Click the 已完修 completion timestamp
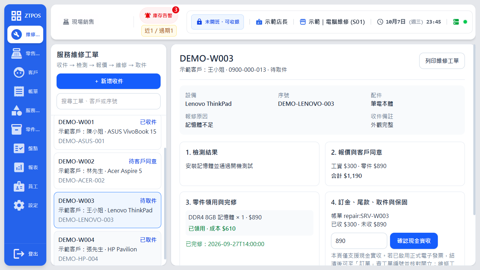Screen dimensions: 480x270 (x=225, y=244)
